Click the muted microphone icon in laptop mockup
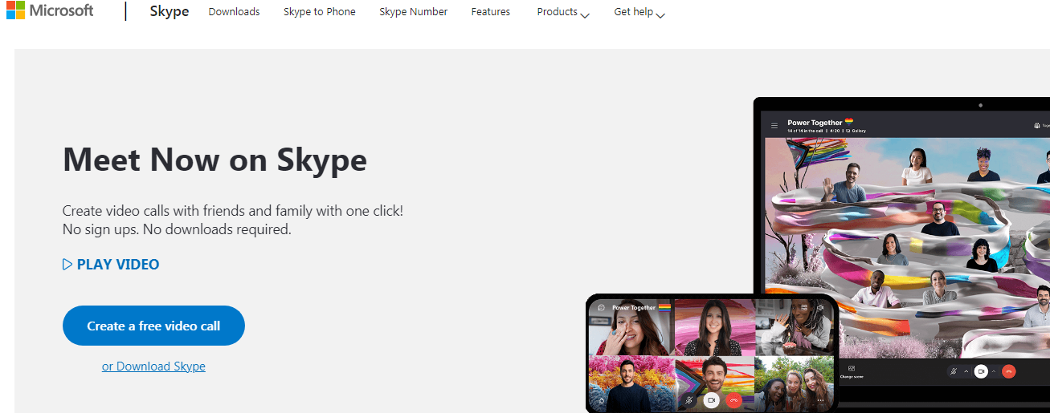The image size is (1050, 413). (953, 371)
